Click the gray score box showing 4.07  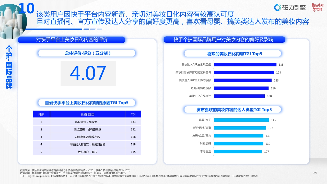(88, 73)
